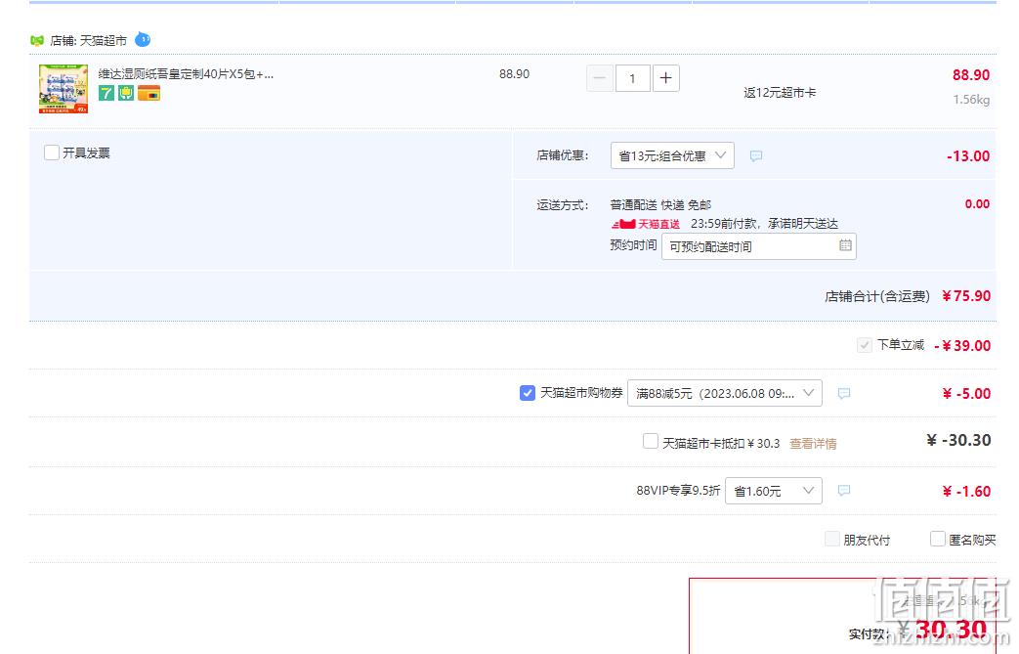Image resolution: width=1019 pixels, height=654 pixels.
Task: Click the 店铺合计 ¥75.90 amount
Action: tap(966, 296)
